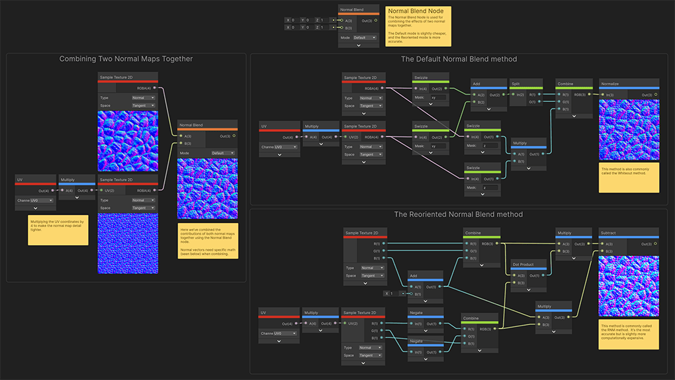
Task: Open UV Channel dropdown in Combining Two Normal Maps group
Action: point(41,200)
